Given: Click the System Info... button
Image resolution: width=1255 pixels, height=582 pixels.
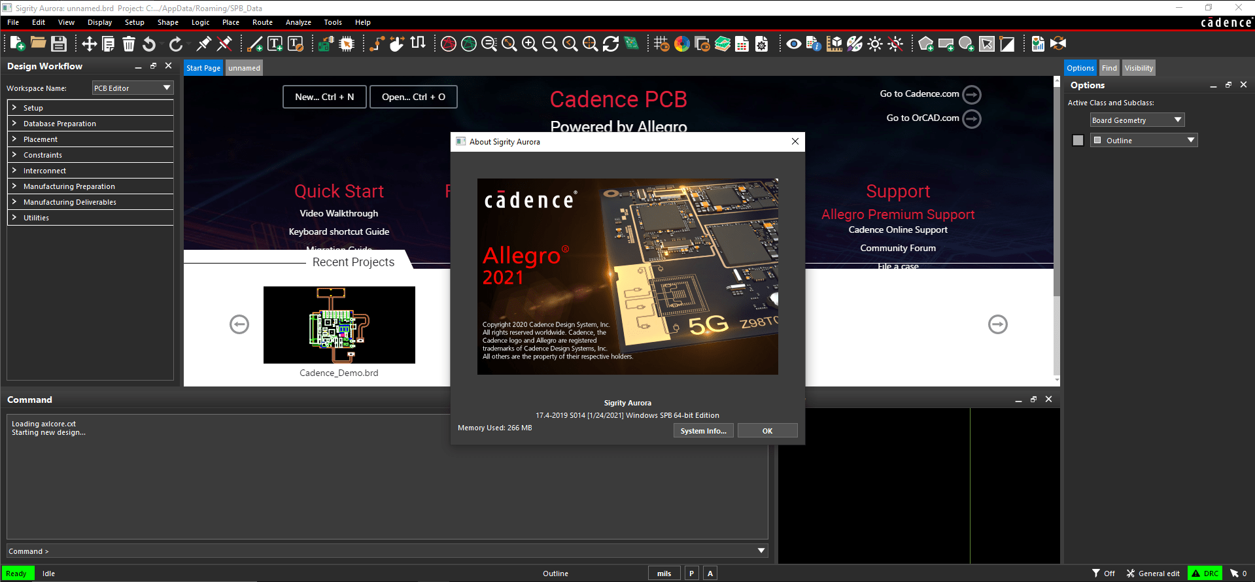Looking at the screenshot, I should pos(703,431).
